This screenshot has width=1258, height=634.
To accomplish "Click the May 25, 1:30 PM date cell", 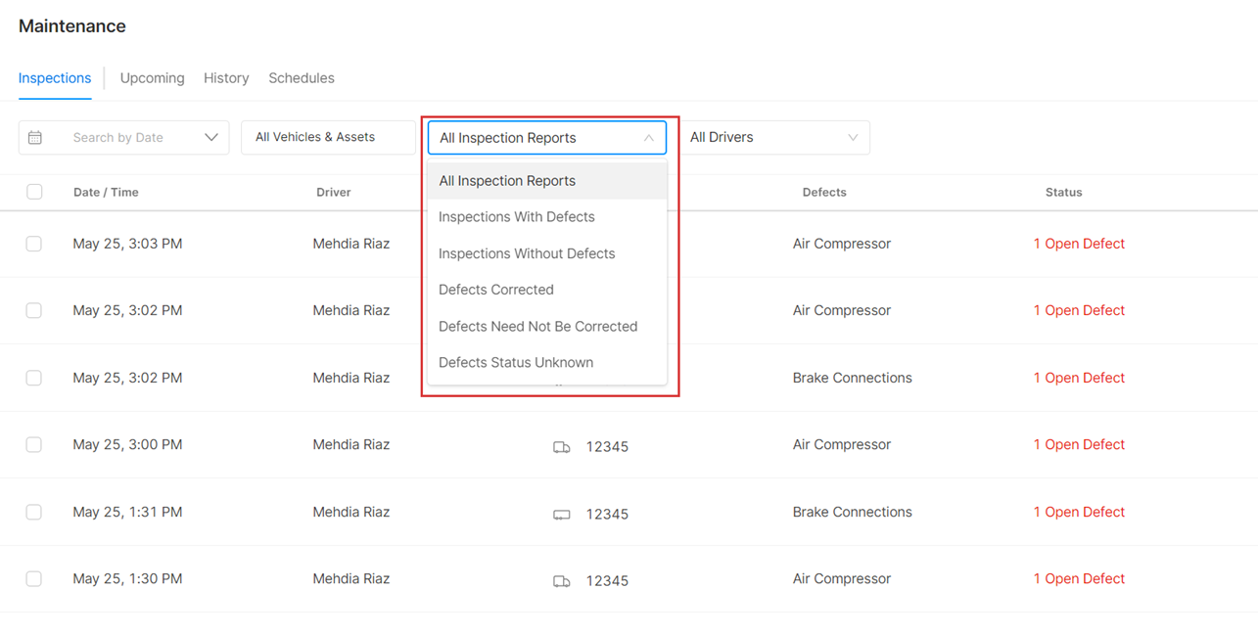I will (x=127, y=578).
